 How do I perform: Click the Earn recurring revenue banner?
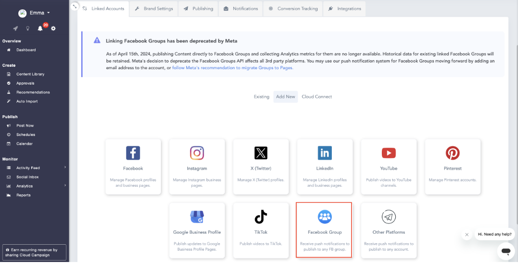34,252
